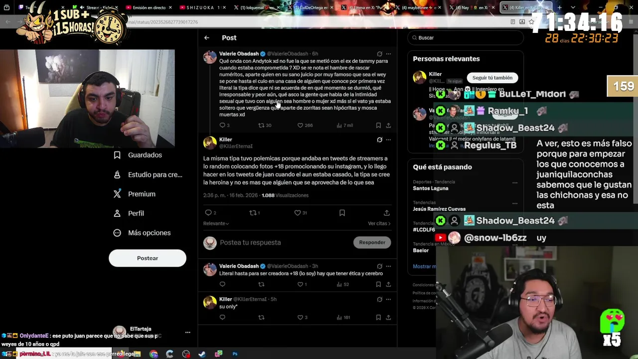
Task: View analytics with 52 views
Action: [343, 284]
